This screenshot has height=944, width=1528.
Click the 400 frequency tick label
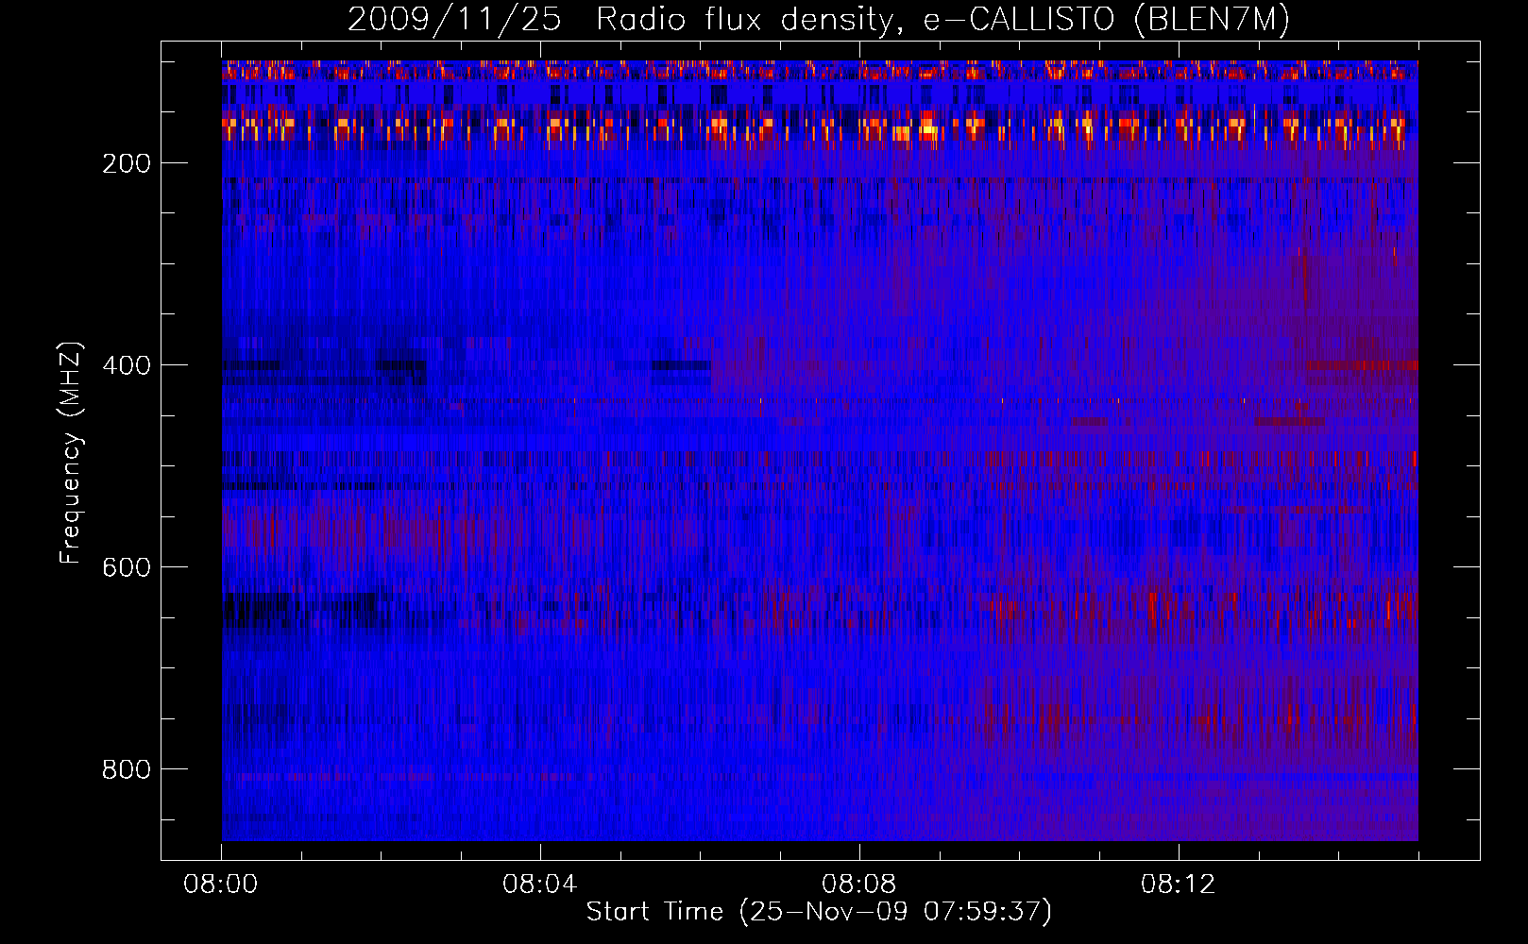click(126, 365)
